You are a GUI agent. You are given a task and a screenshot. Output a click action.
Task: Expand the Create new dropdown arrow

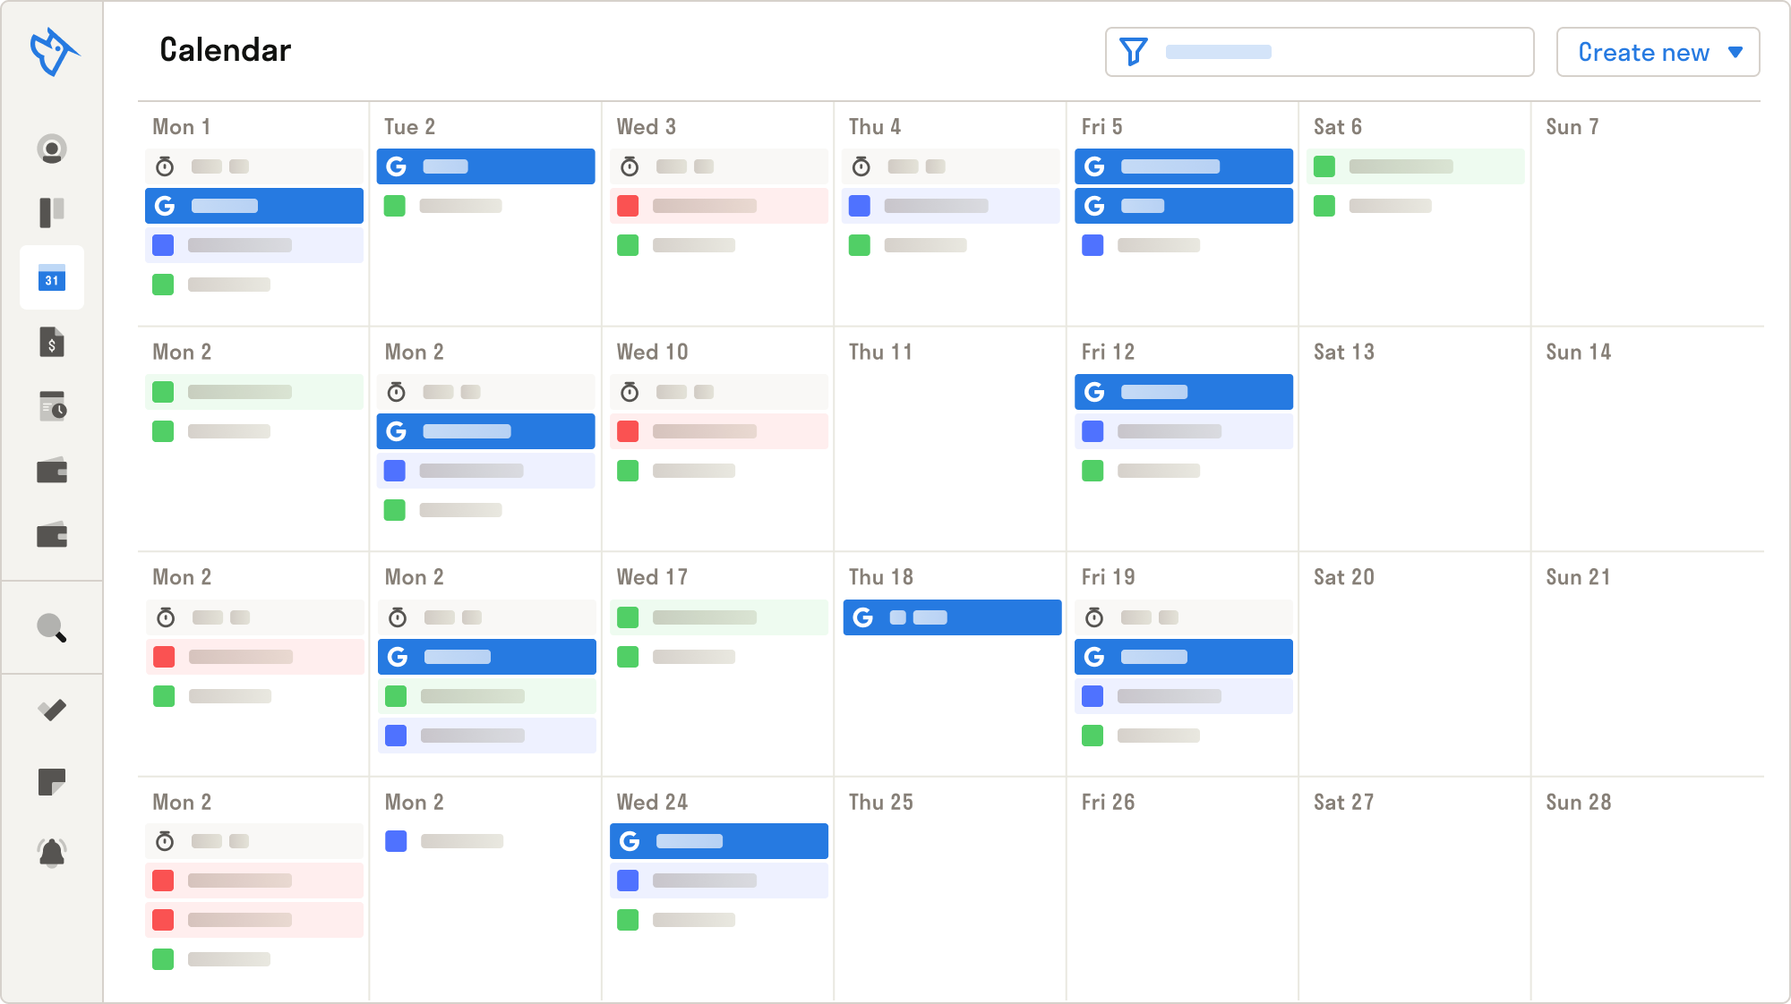click(1735, 52)
